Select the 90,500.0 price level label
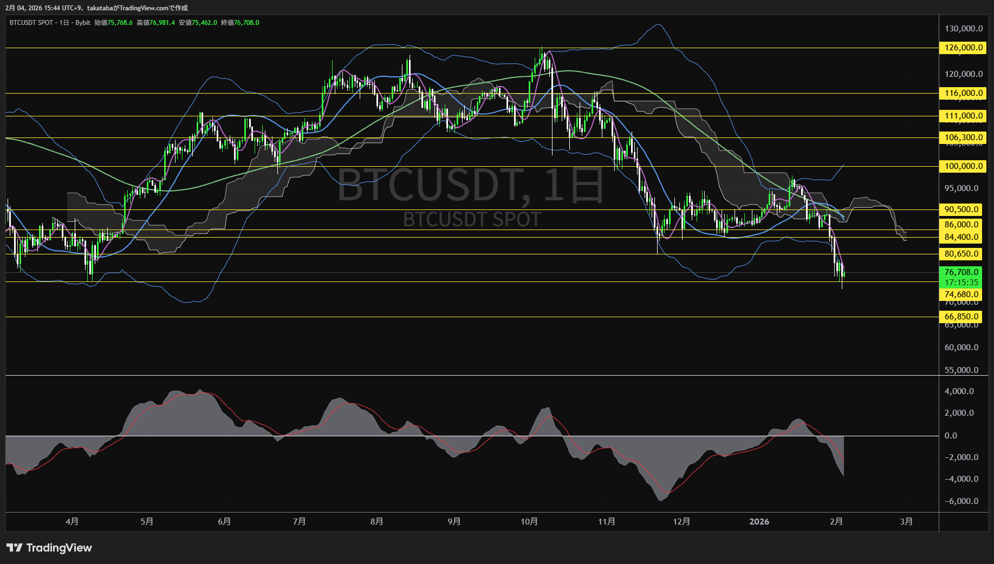 pyautogui.click(x=961, y=209)
